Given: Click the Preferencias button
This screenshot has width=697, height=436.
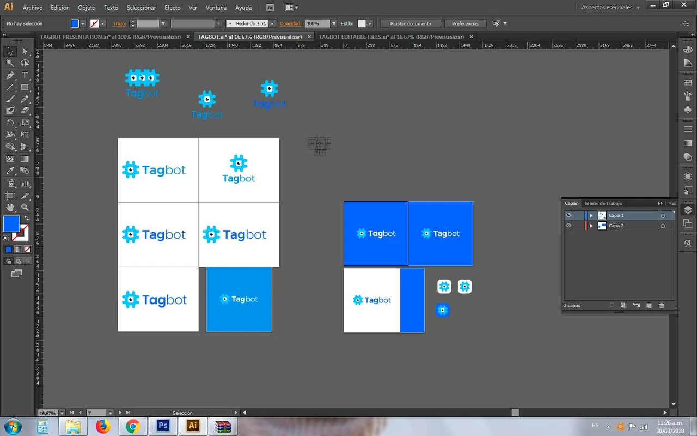Looking at the screenshot, I should [465, 23].
